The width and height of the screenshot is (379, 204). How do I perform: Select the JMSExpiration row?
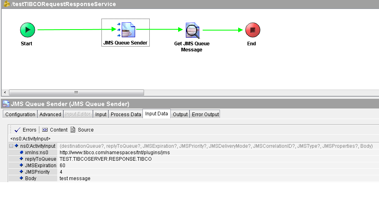[41, 166]
